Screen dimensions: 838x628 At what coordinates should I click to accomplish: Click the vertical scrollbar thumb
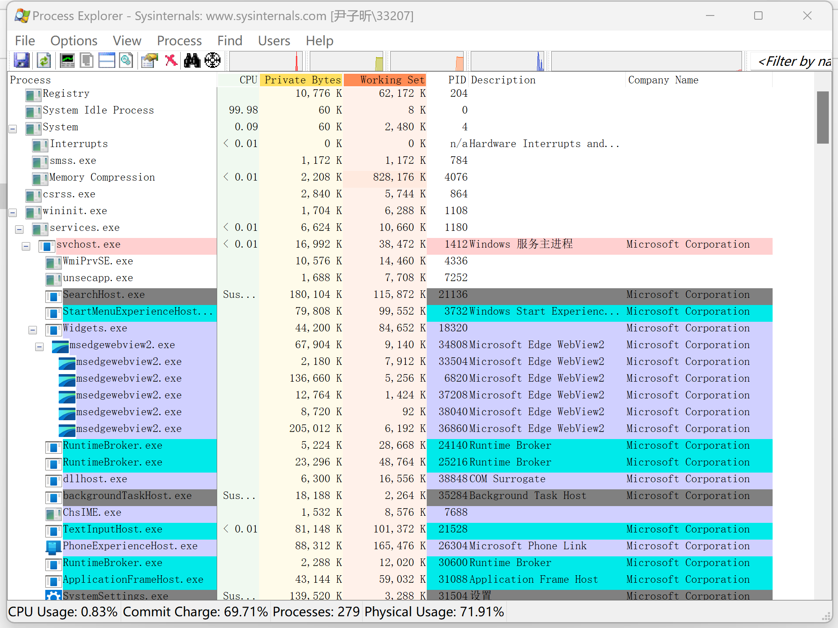click(823, 117)
